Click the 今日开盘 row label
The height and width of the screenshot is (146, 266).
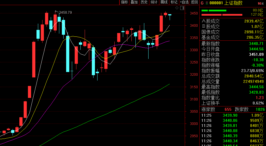tap(210, 49)
